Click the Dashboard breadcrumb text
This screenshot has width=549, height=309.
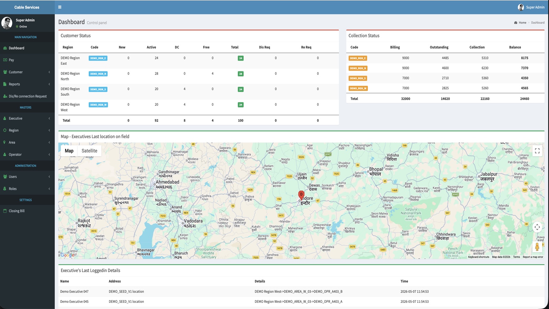point(538,23)
